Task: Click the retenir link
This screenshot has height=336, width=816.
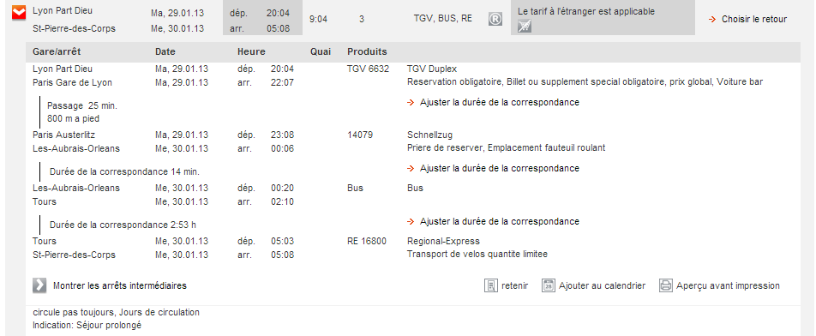Action: pos(514,285)
